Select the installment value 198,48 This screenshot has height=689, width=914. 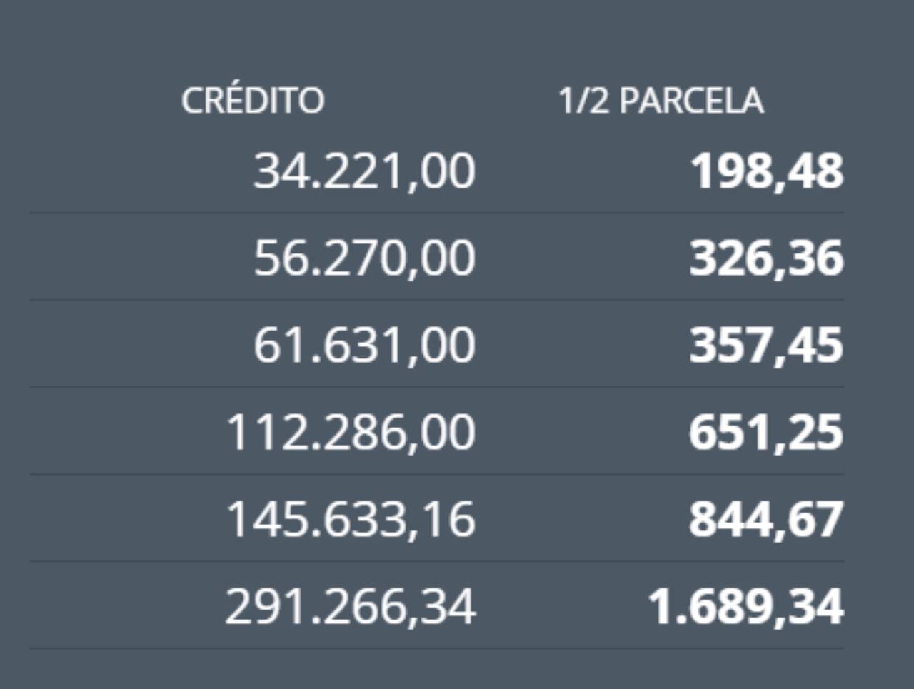point(766,172)
